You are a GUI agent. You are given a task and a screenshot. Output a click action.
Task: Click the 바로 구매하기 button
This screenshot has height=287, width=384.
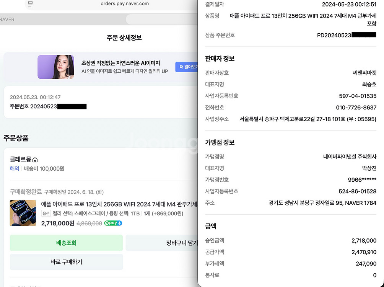pos(67,262)
